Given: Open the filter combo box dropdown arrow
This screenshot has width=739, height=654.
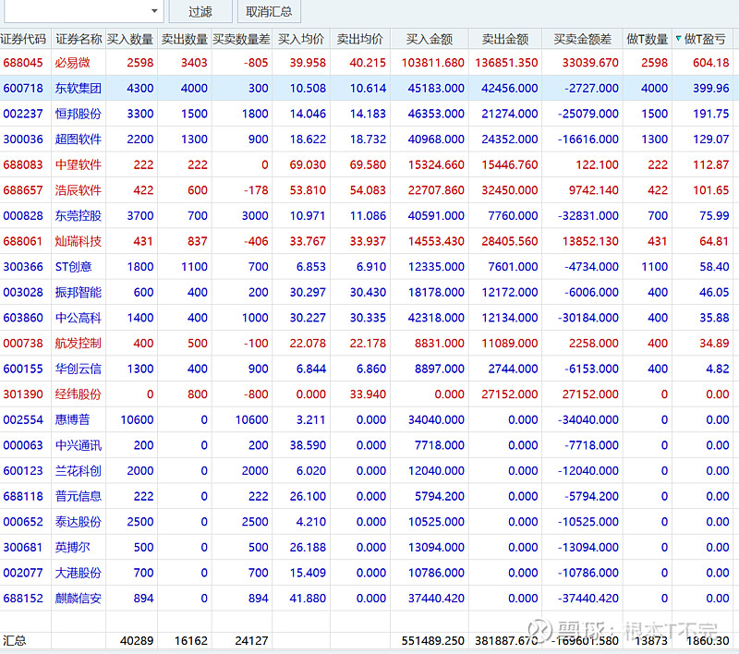Looking at the screenshot, I should (154, 11).
